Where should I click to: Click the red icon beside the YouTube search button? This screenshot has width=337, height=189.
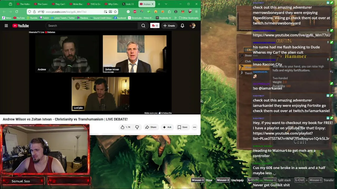(155, 26)
